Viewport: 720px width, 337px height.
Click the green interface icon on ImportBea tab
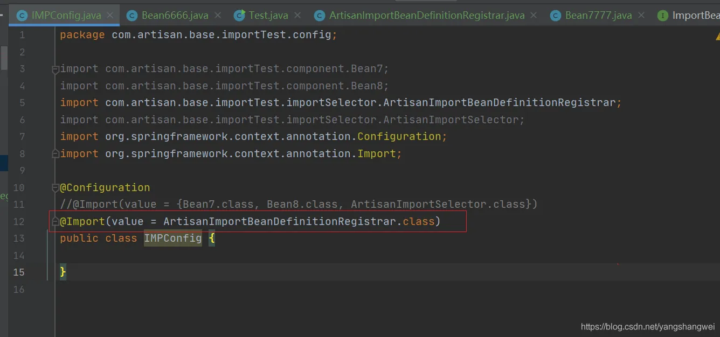[x=663, y=16]
